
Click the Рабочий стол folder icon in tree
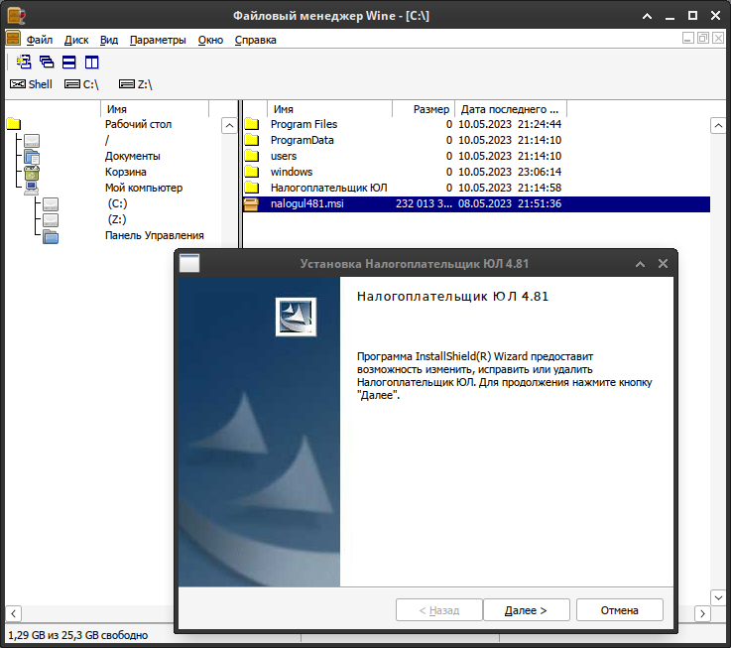click(14, 124)
